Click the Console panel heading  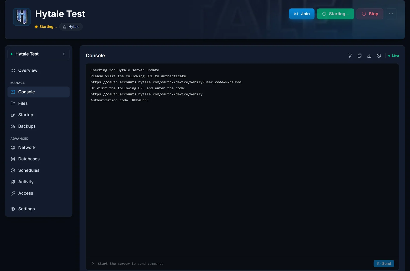(x=95, y=56)
